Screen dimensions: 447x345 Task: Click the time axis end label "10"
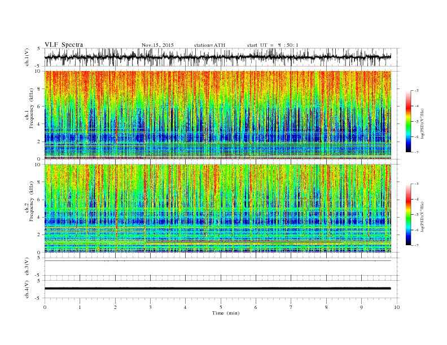tap(397, 307)
